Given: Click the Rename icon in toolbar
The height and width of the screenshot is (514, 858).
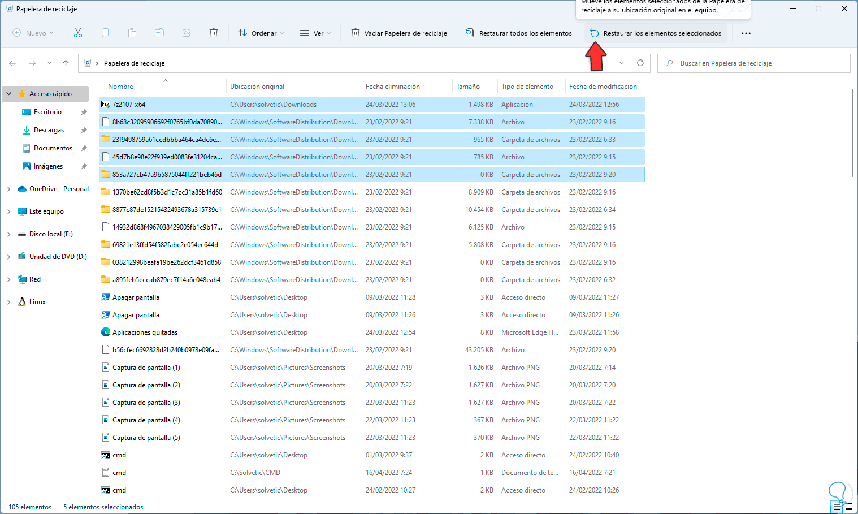Looking at the screenshot, I should [159, 33].
